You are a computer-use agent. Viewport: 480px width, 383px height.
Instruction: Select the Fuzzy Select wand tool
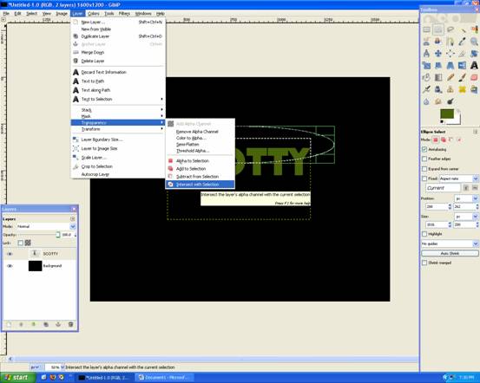tap(463, 29)
